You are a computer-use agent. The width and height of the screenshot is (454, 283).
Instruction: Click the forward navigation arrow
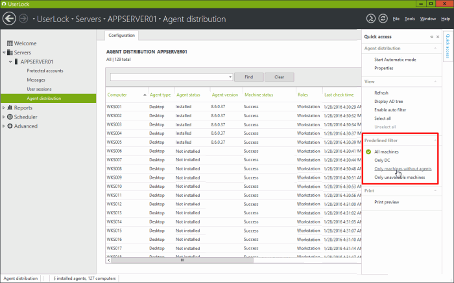23,19
